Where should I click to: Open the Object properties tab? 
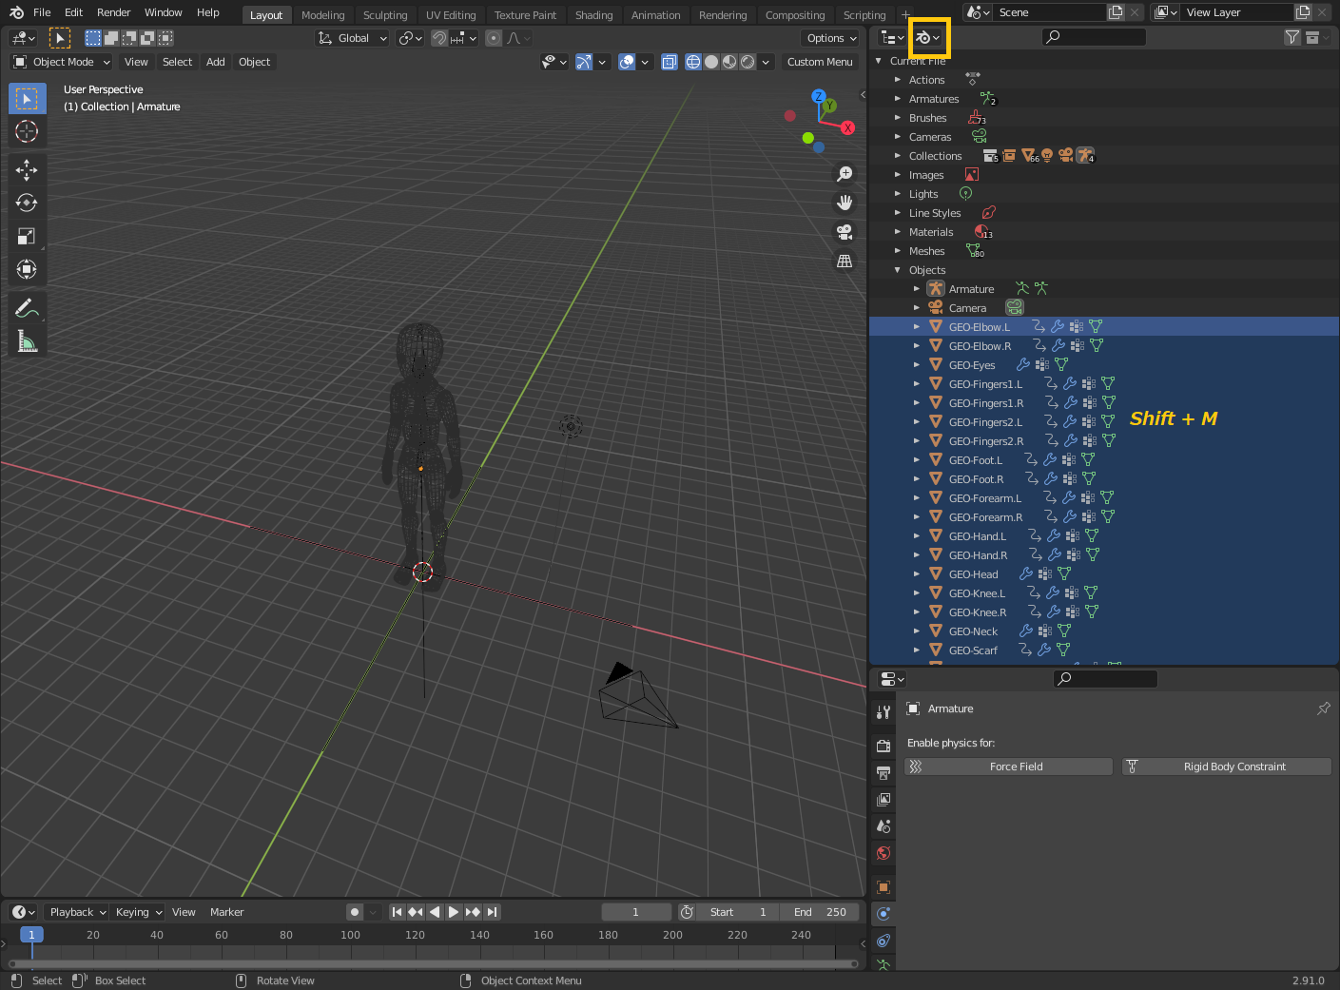pyautogui.click(x=884, y=886)
